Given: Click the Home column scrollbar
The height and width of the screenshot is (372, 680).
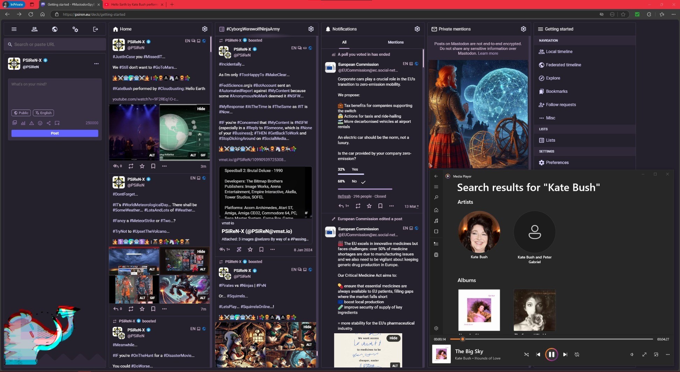Looking at the screenshot, I should [x=211, y=44].
